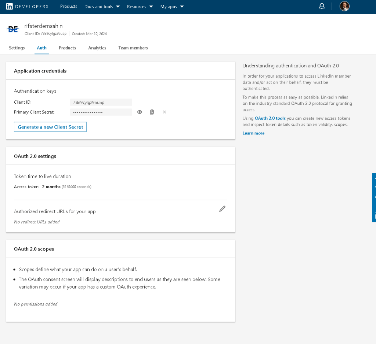The image size is (376, 344).
Task: Reveal the Primary Client Secret with eye icon
Action: pos(140,112)
